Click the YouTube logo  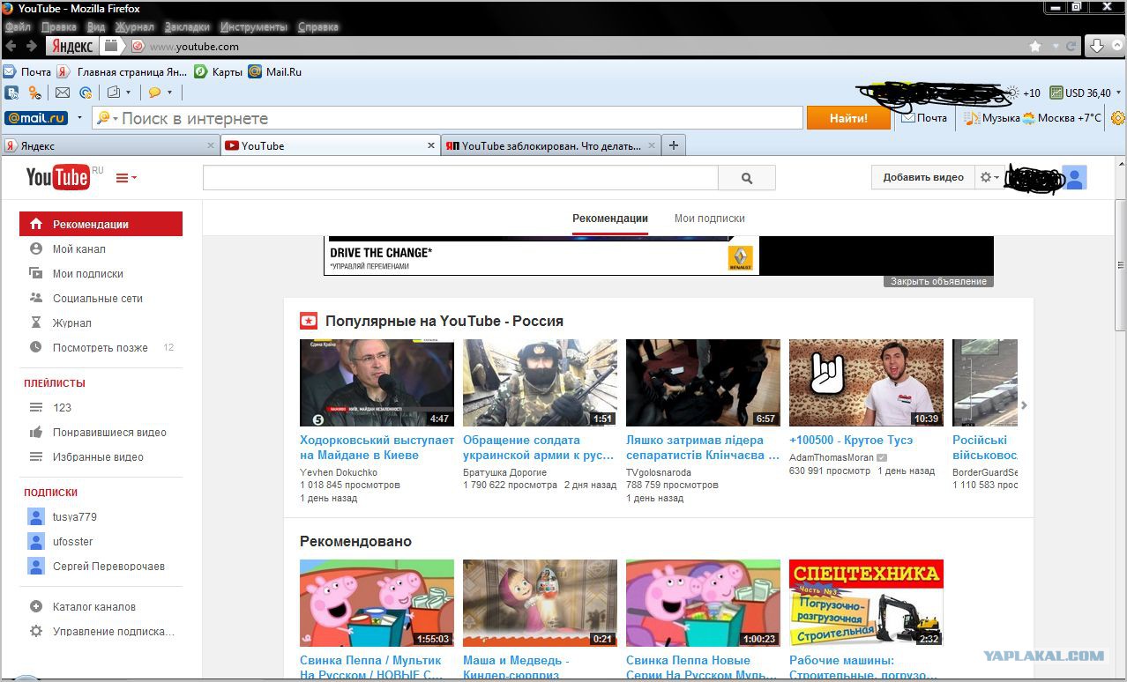tap(57, 177)
